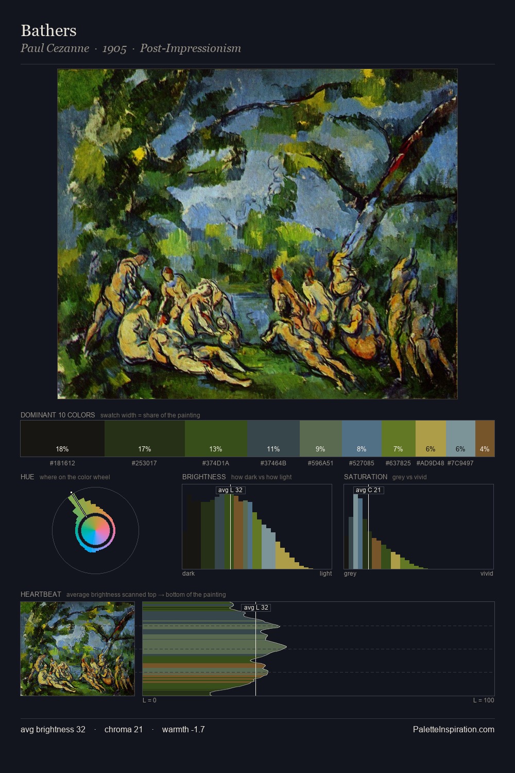Click the 'dark' axis label
This screenshot has height=773, width=515.
tap(188, 573)
